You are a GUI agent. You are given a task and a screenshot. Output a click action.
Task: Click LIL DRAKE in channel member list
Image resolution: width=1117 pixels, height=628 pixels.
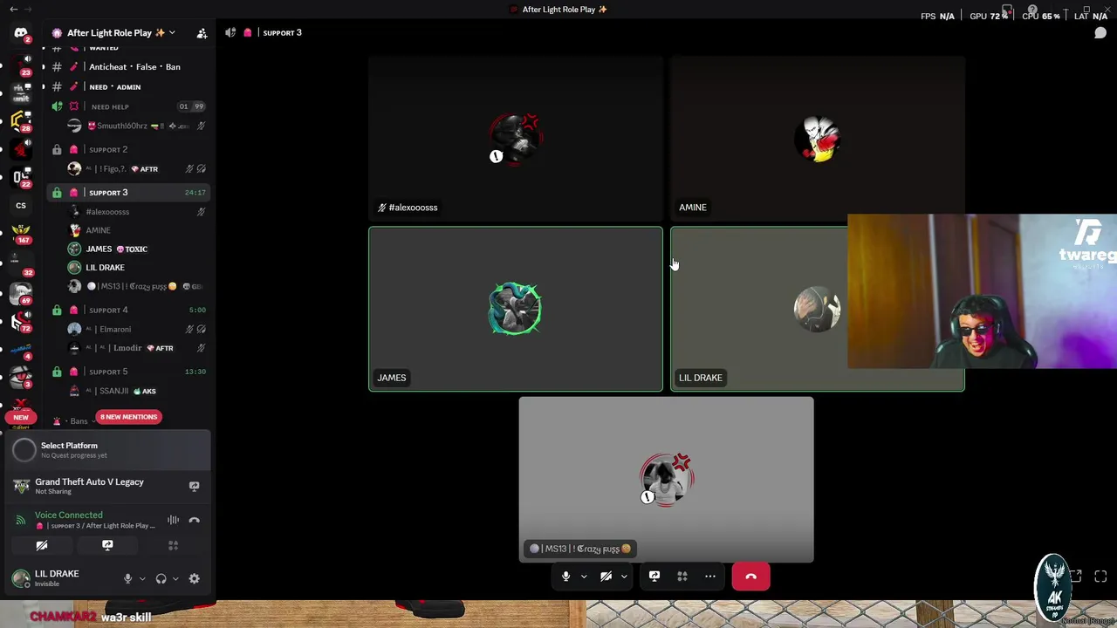tap(137, 268)
